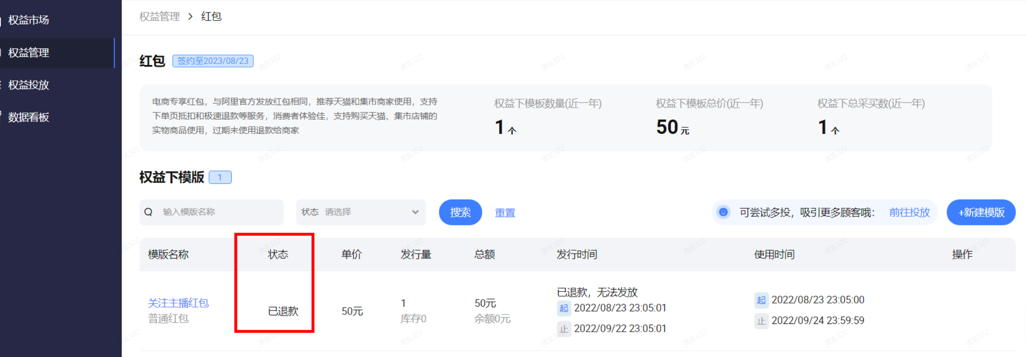This screenshot has width=1026, height=357.
Task: Click the 起 icon before 2022/08/23 23:05:01
Action: point(564,308)
